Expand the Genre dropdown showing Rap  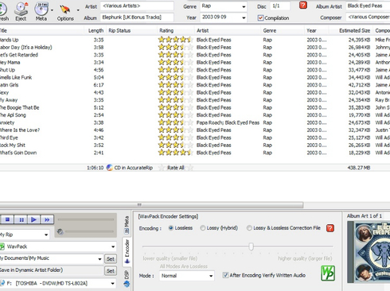244,6
